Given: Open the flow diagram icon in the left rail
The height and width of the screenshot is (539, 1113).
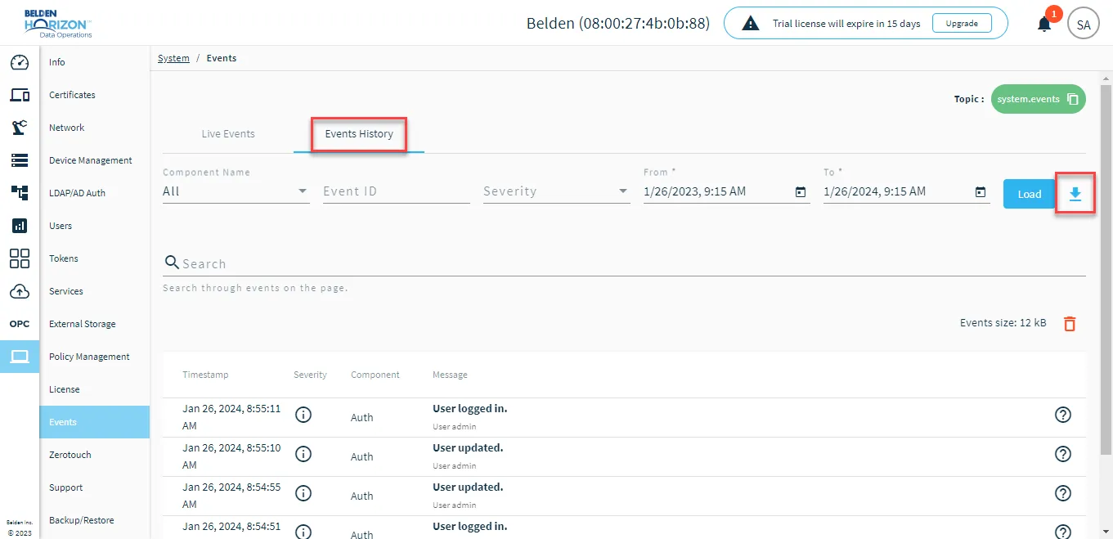Looking at the screenshot, I should (20, 193).
